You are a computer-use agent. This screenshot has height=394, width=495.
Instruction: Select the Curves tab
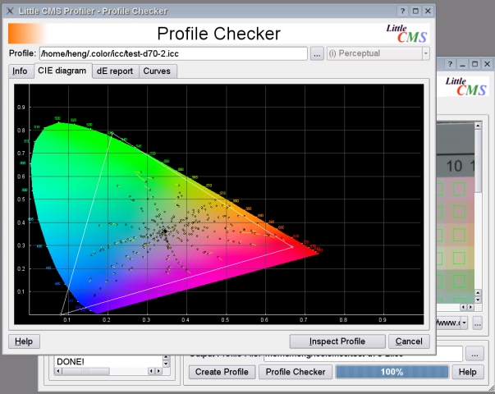coord(157,71)
